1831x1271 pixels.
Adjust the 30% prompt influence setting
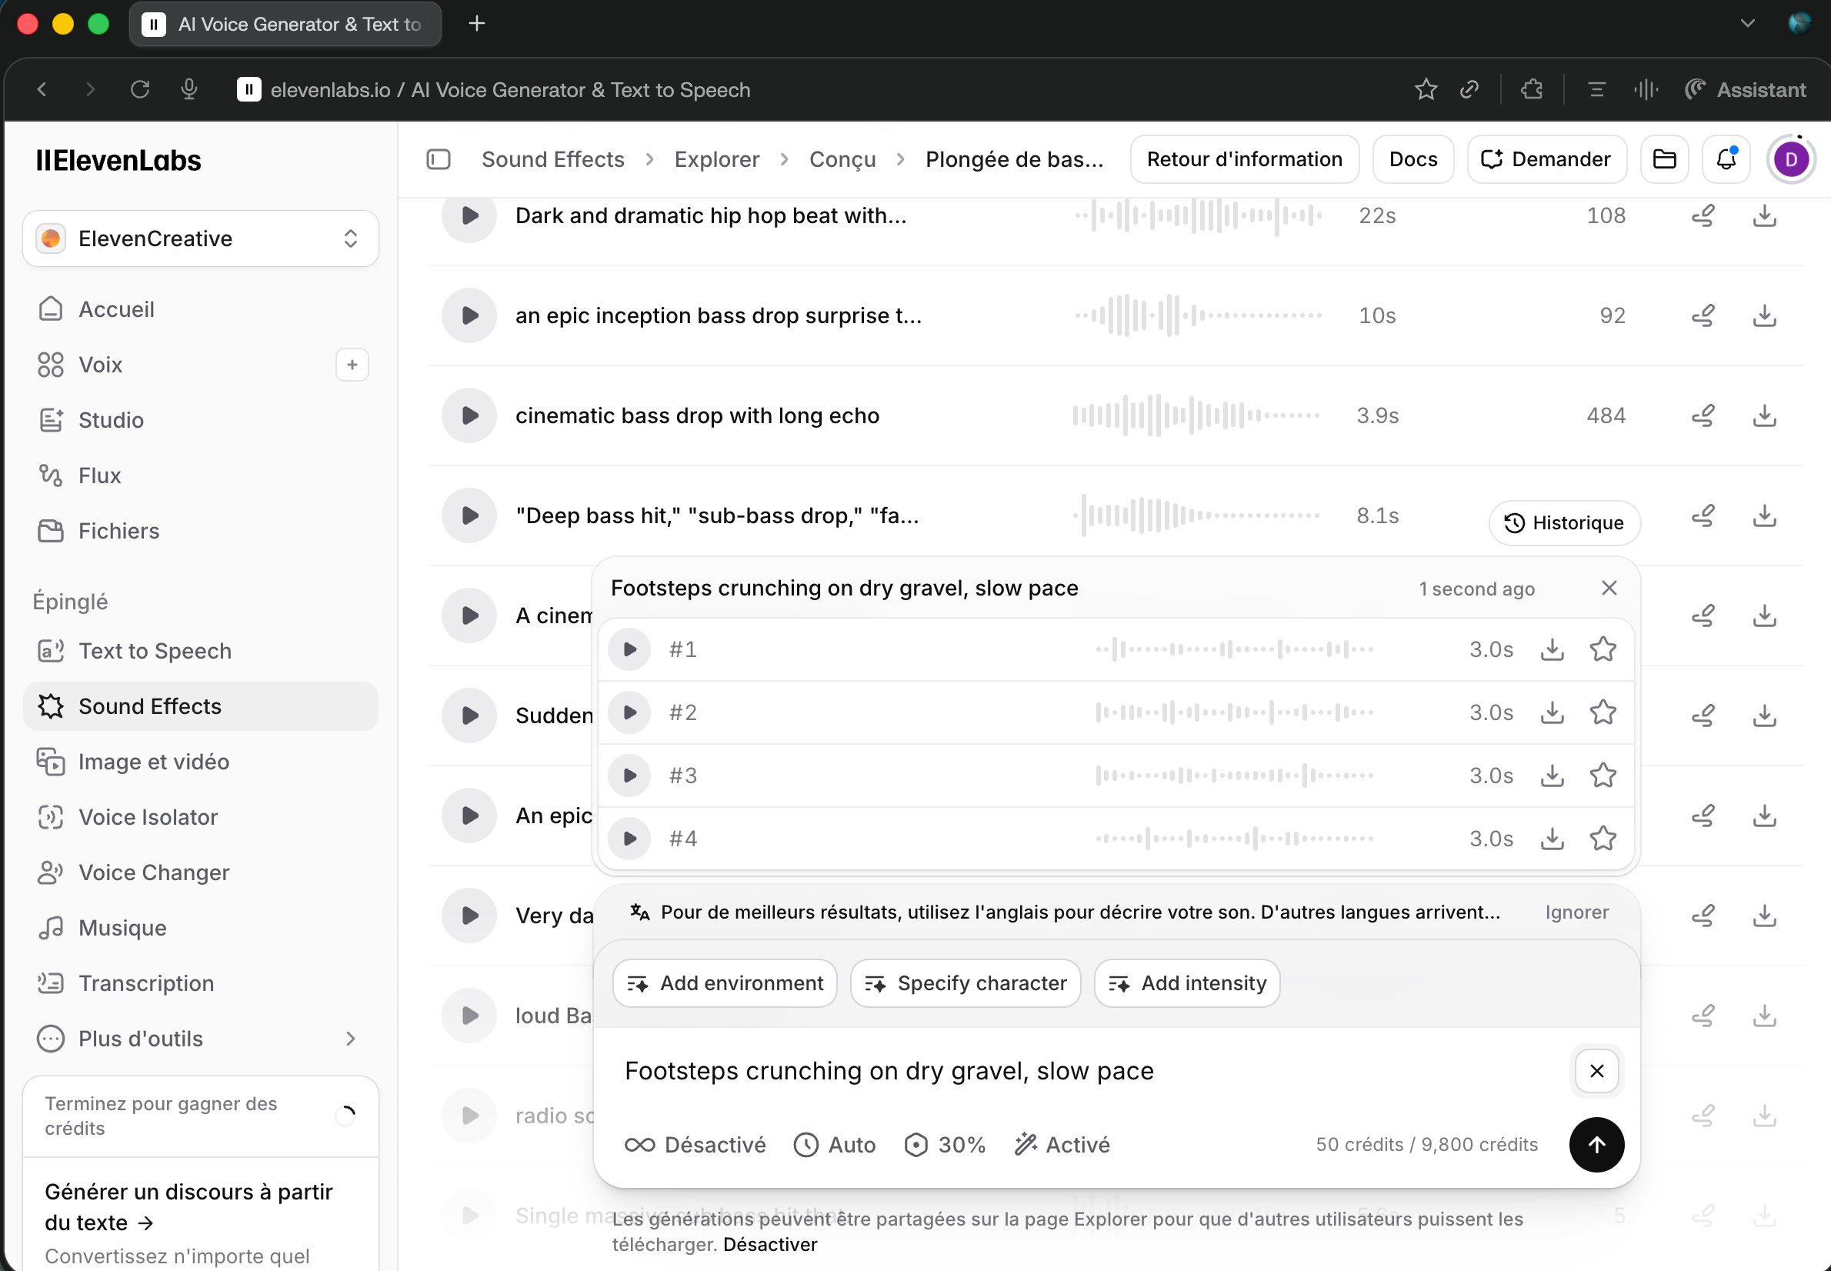tap(945, 1144)
